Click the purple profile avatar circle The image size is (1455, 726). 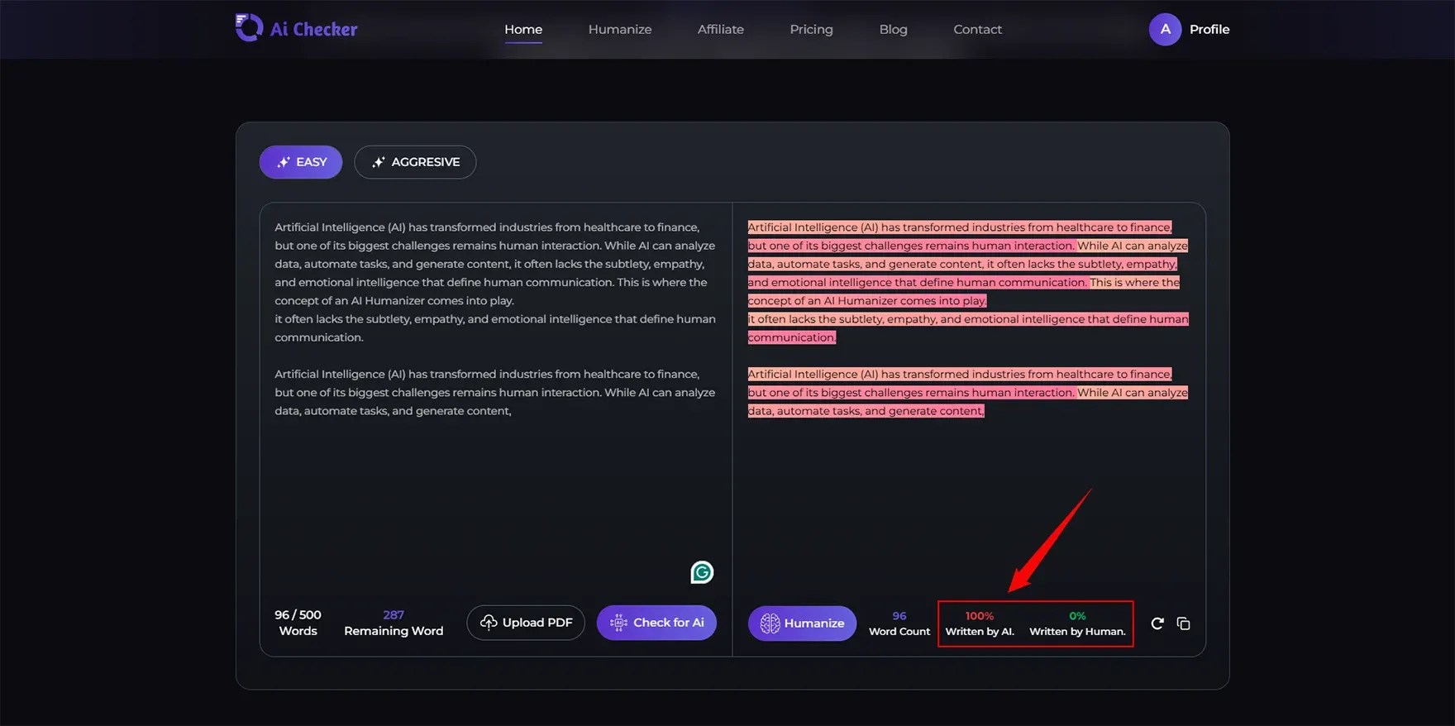pyautogui.click(x=1165, y=29)
